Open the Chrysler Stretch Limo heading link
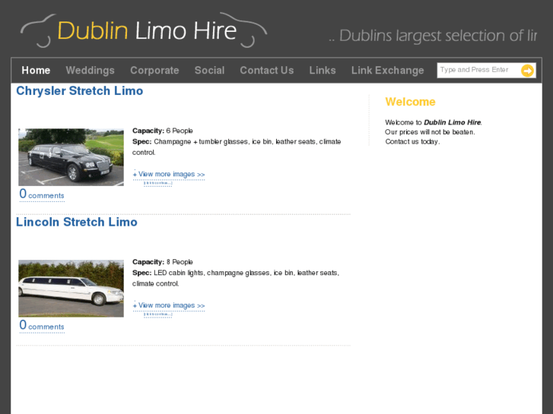This screenshot has height=414, width=553. (80, 91)
